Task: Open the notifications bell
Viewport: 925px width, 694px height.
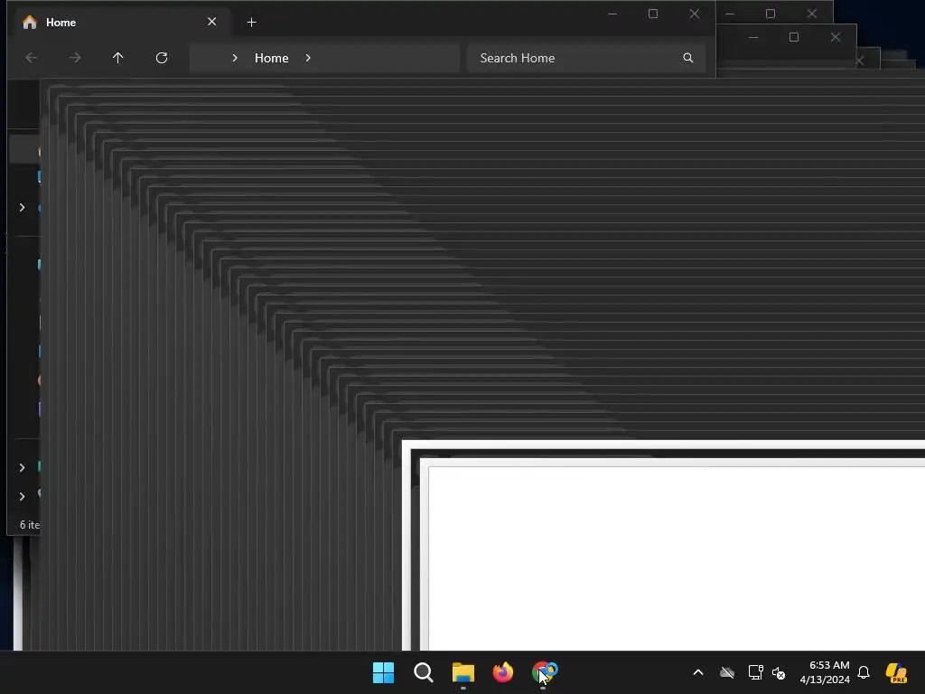Action: pyautogui.click(x=864, y=672)
